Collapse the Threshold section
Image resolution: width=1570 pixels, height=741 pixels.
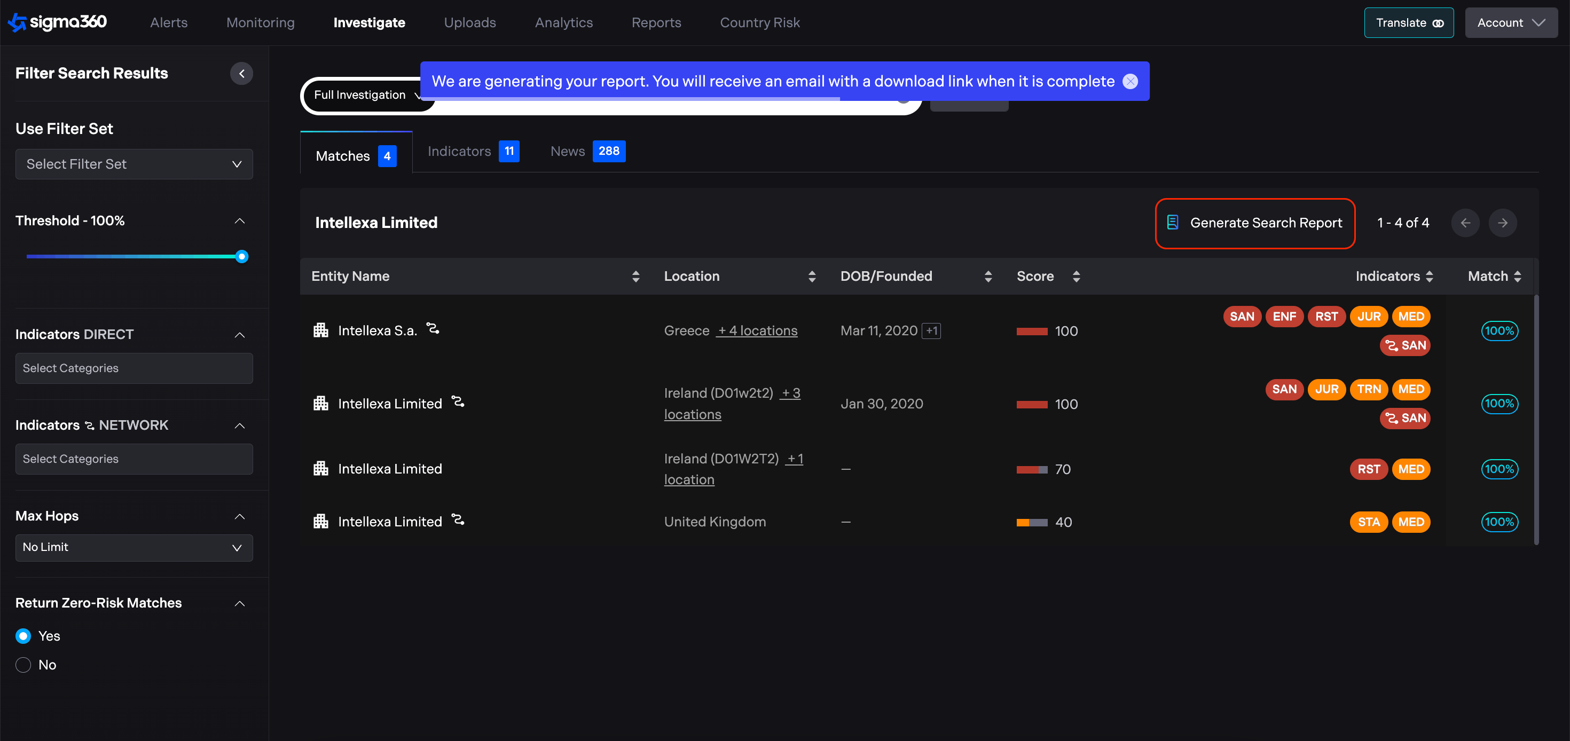tap(240, 220)
